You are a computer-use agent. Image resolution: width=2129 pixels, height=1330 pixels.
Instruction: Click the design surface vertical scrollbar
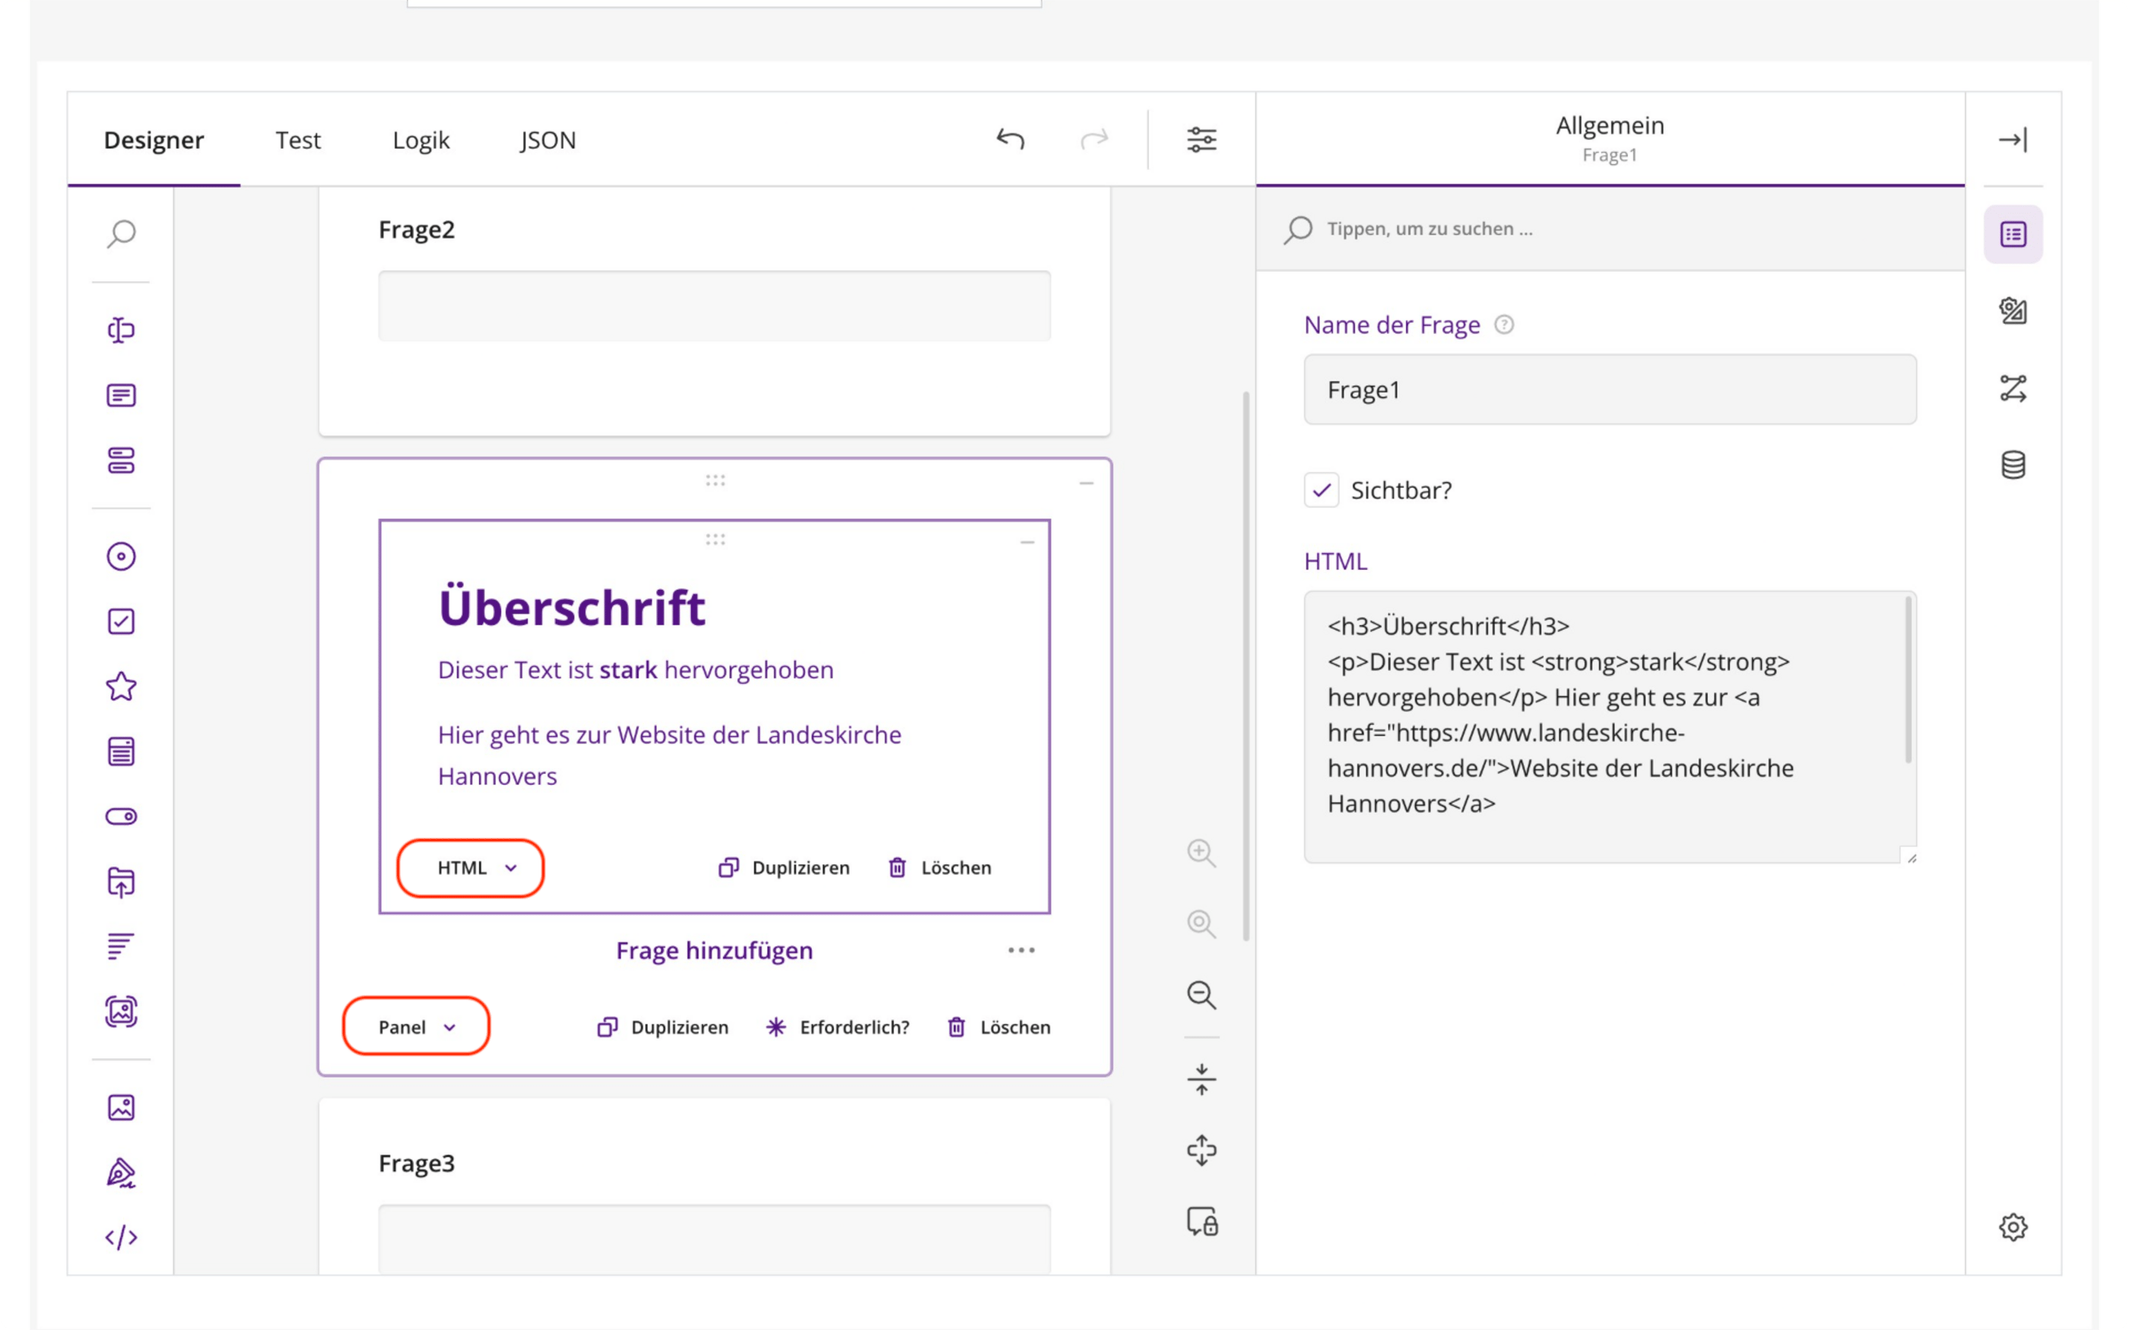[x=1245, y=667]
